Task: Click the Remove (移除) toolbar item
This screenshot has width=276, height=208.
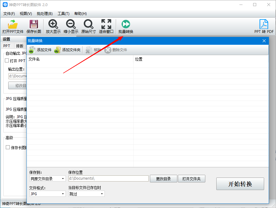Action: coord(93,50)
